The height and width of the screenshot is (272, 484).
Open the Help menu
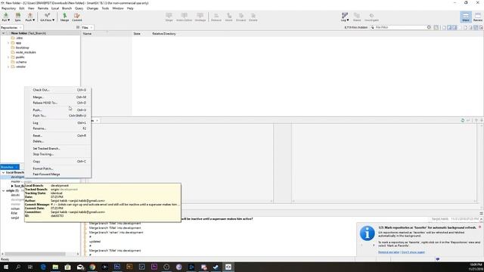coord(130,8)
